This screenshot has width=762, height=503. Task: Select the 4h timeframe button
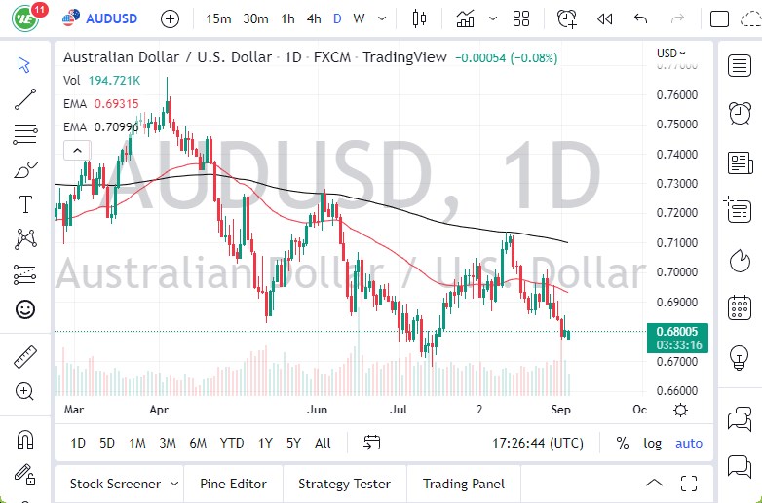314,18
